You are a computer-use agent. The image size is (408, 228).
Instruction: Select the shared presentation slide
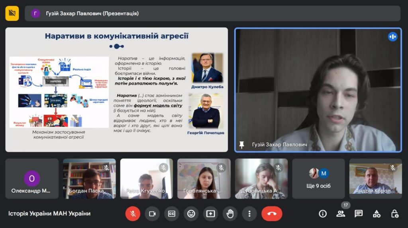tap(116, 89)
